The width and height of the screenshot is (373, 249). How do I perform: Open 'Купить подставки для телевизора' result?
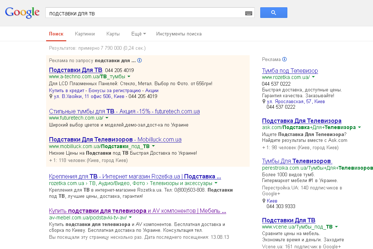pos(137,211)
